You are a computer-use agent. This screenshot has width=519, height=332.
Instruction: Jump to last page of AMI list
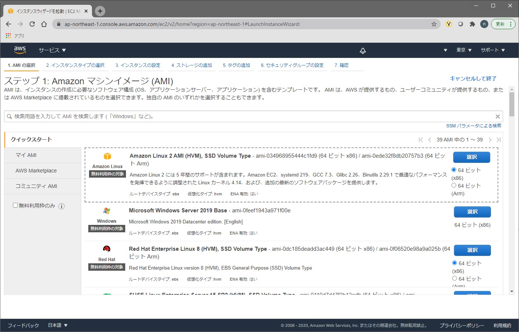pos(499,140)
